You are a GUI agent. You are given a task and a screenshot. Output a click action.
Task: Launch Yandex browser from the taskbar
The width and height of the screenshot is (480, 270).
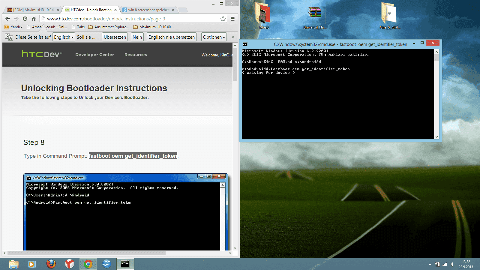pos(70,264)
